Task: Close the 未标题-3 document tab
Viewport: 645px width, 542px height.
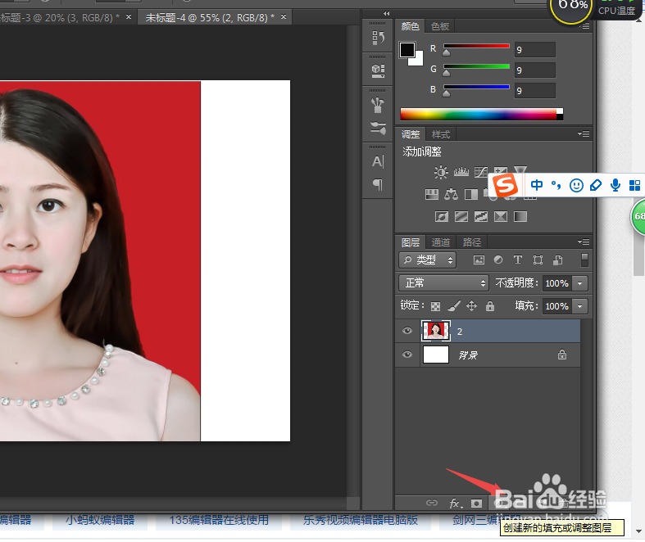Action: (x=129, y=17)
